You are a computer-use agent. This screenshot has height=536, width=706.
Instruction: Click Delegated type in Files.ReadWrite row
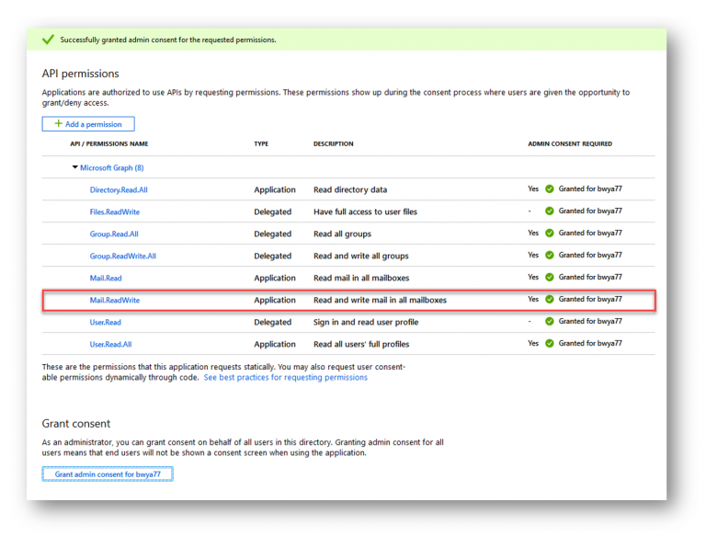click(272, 211)
